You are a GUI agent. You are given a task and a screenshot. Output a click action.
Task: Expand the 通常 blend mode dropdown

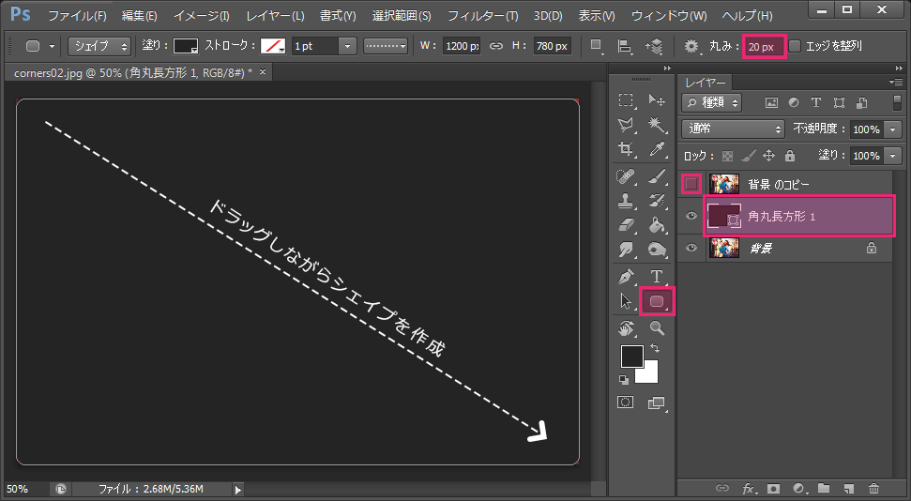click(734, 129)
